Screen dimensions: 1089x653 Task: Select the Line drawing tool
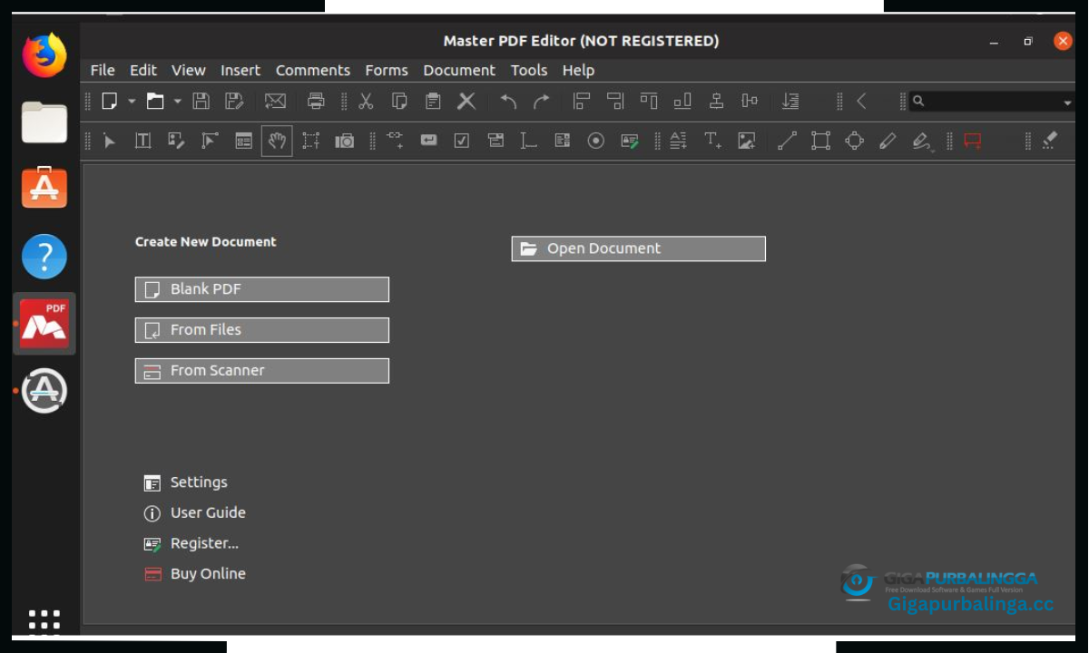click(x=787, y=141)
